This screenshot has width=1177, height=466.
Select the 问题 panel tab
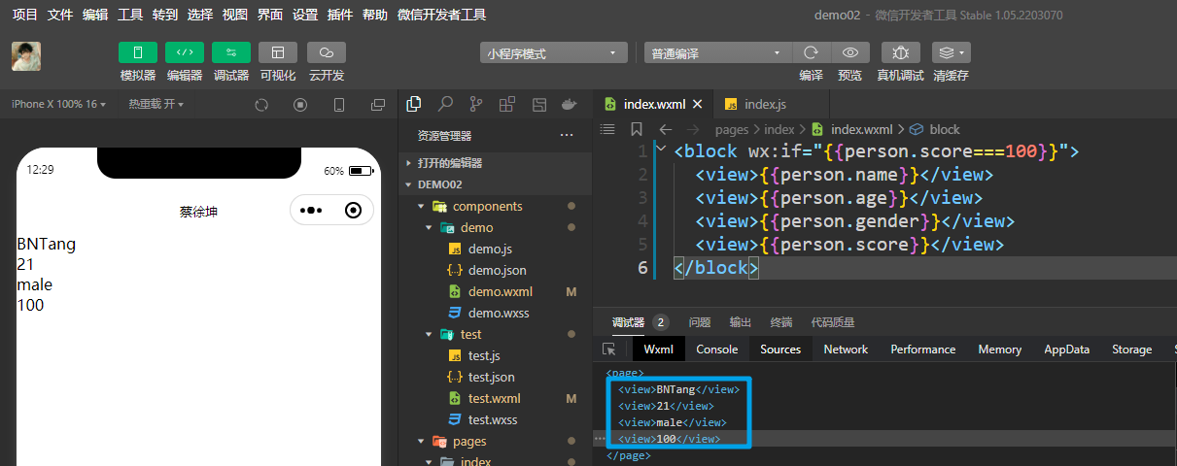point(700,322)
